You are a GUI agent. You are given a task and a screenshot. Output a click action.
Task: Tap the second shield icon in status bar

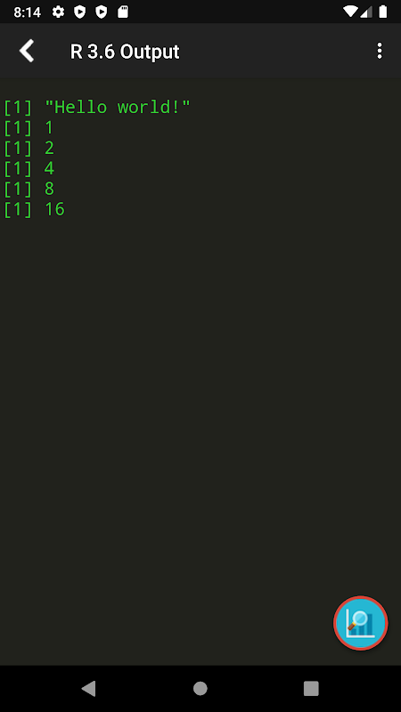[101, 12]
